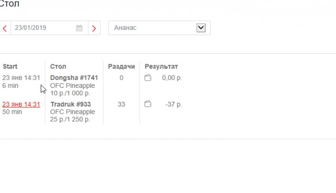The height and width of the screenshot is (193, 336).
Task: Sort by the Start column header
Action: (x=10, y=66)
